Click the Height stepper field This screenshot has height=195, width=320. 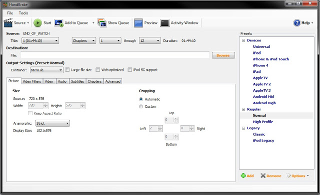(x=75, y=105)
